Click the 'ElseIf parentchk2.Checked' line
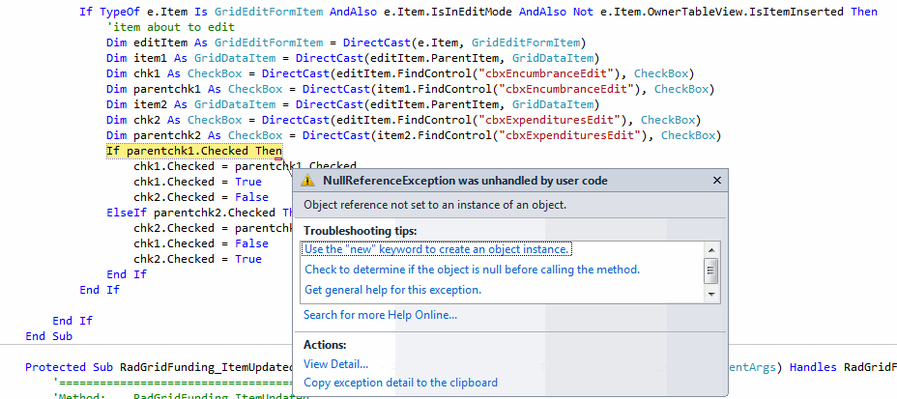The image size is (897, 399). [191, 213]
